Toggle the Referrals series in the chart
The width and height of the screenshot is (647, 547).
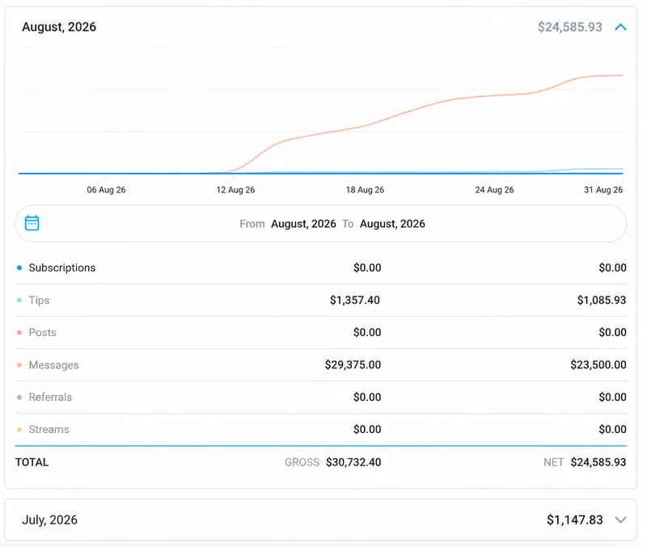pos(50,397)
